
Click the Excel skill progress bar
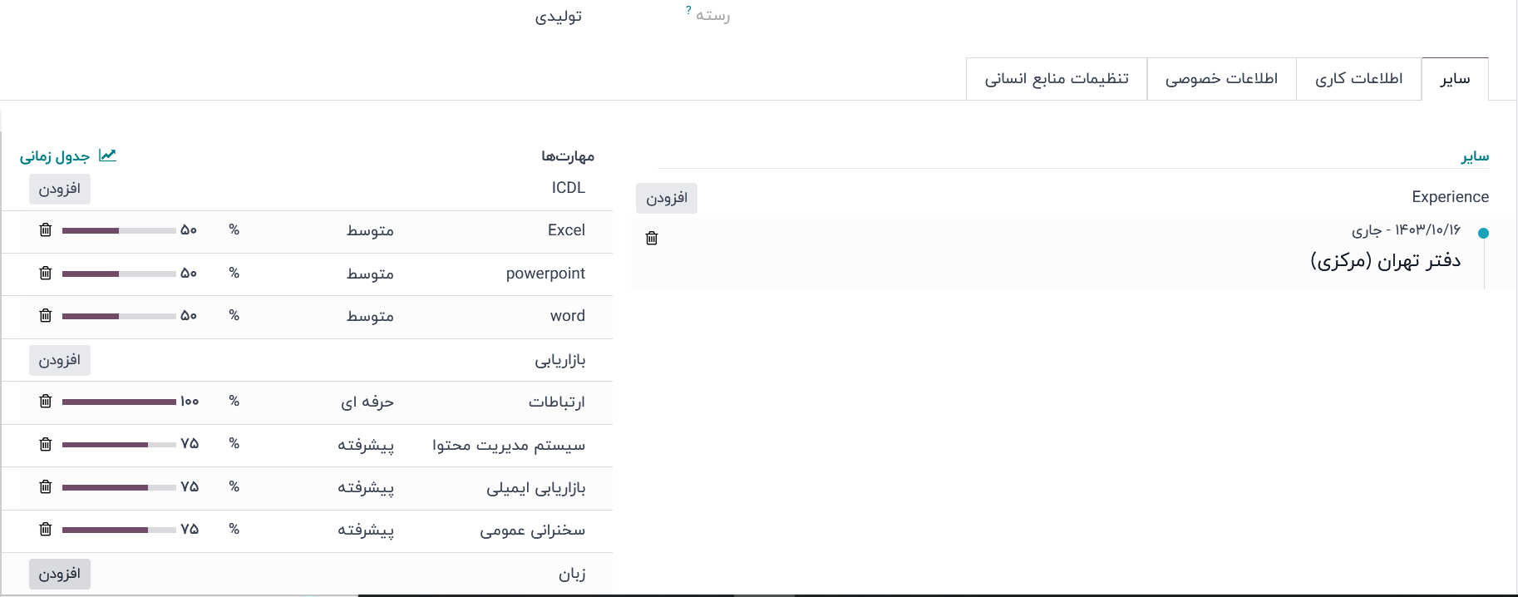pos(119,230)
